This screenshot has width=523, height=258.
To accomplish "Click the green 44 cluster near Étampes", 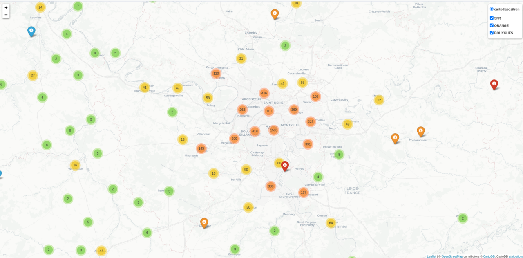I will point(101,251).
